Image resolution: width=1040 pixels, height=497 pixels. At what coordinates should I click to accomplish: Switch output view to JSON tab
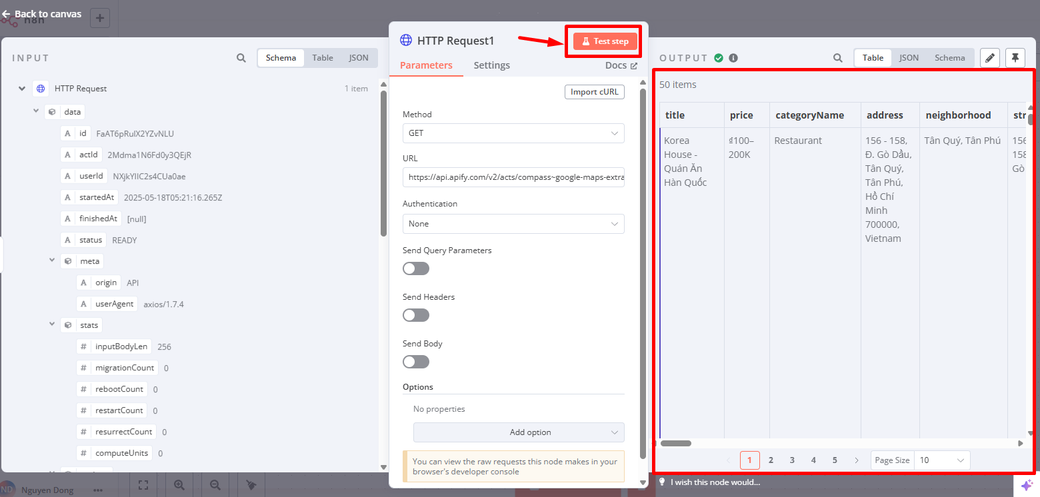[909, 58]
